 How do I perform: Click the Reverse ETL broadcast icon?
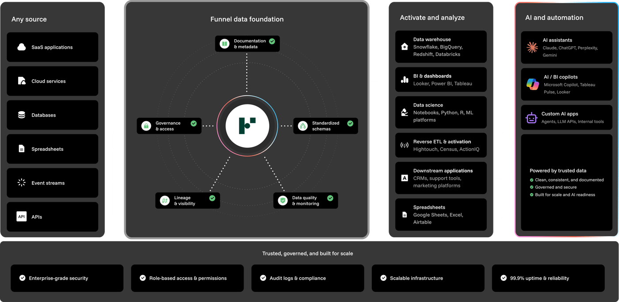404,145
